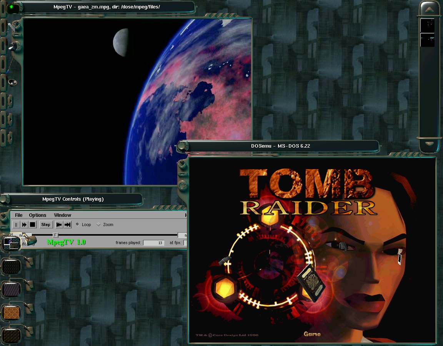Open the paintbrush desktop icon
Viewport: 443px width, 346px height.
10,65
